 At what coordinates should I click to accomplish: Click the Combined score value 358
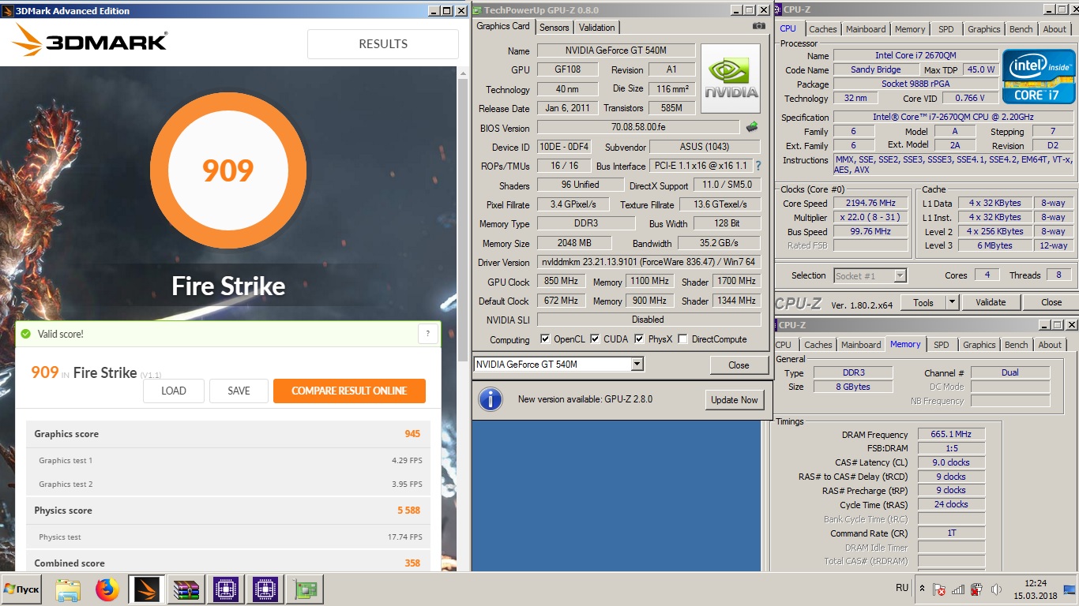click(412, 563)
